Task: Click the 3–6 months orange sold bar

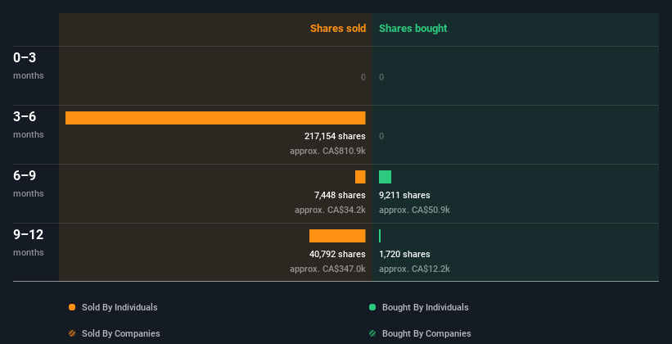Action: tap(215, 118)
